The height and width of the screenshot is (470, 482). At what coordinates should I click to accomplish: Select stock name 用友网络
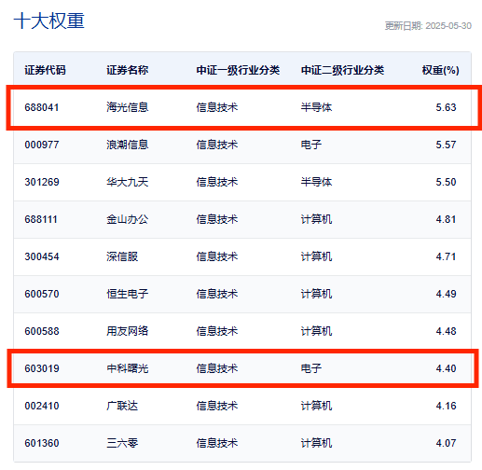click(x=128, y=331)
